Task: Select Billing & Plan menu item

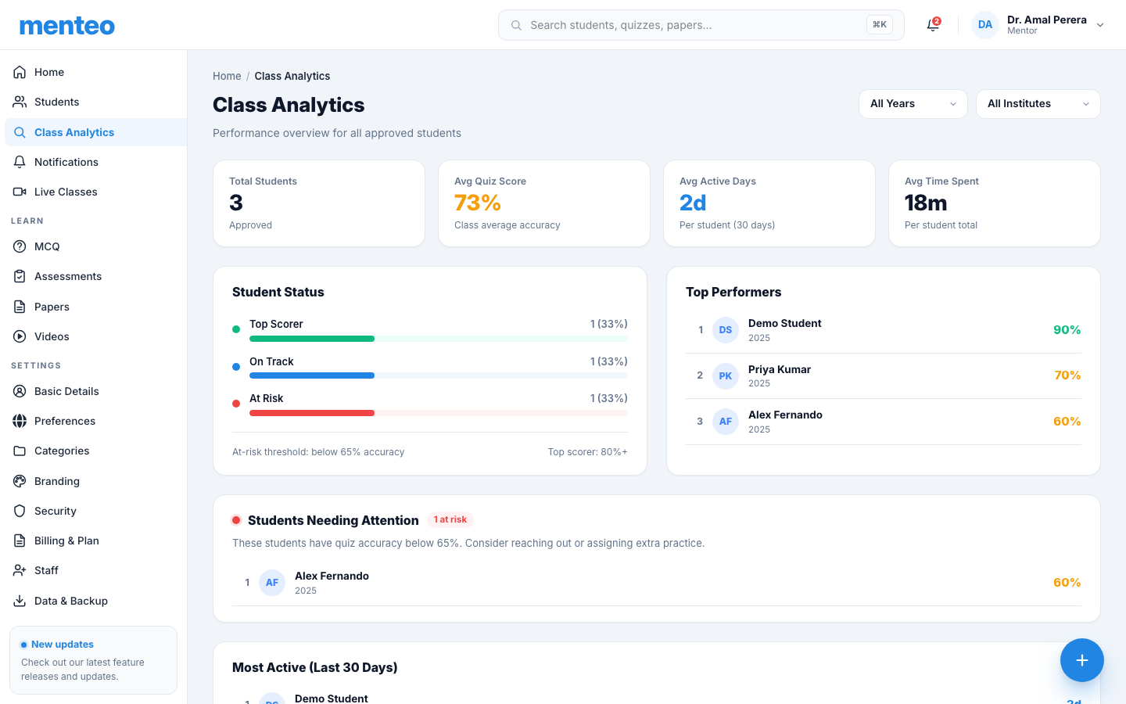Action: point(95,541)
